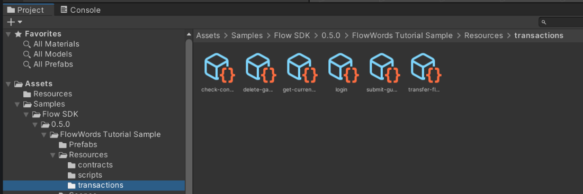Collapse the Flow SDK folder node

[26, 114]
